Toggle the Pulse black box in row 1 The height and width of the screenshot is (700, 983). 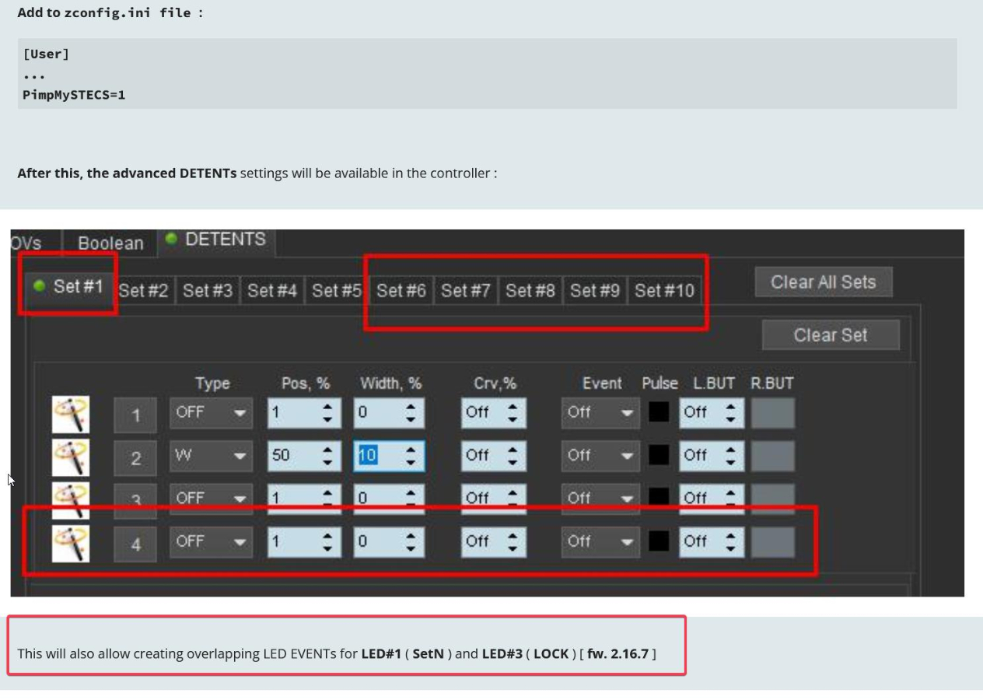[659, 412]
